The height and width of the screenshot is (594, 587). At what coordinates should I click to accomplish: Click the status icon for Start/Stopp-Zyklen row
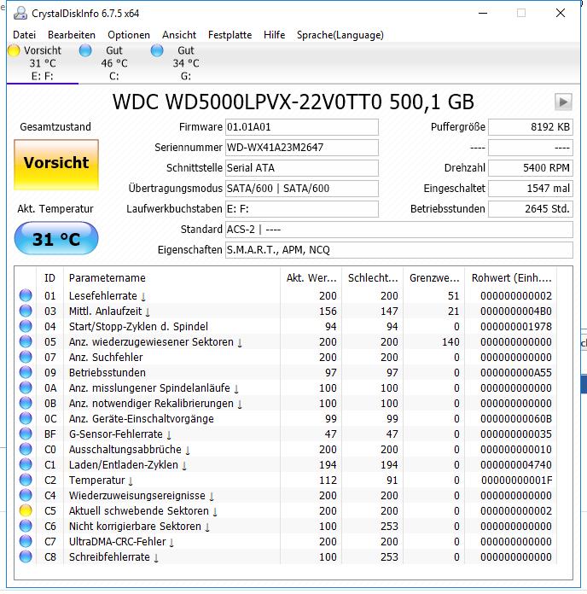coord(26,326)
